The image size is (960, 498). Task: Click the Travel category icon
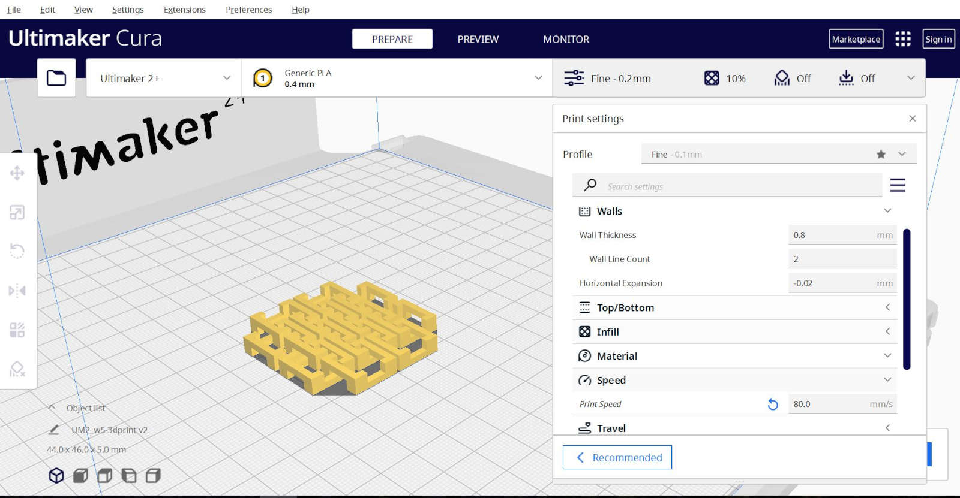tap(584, 428)
